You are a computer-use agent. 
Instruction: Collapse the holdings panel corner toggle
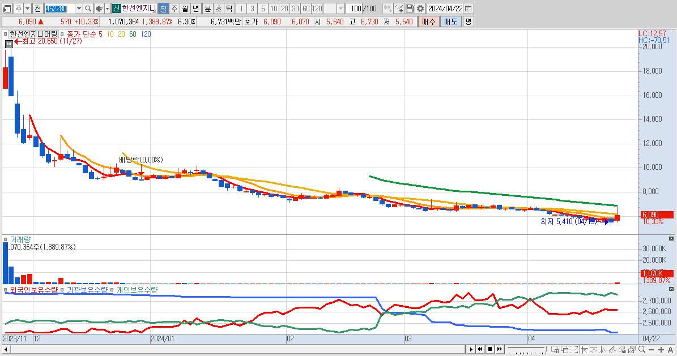coord(671,289)
